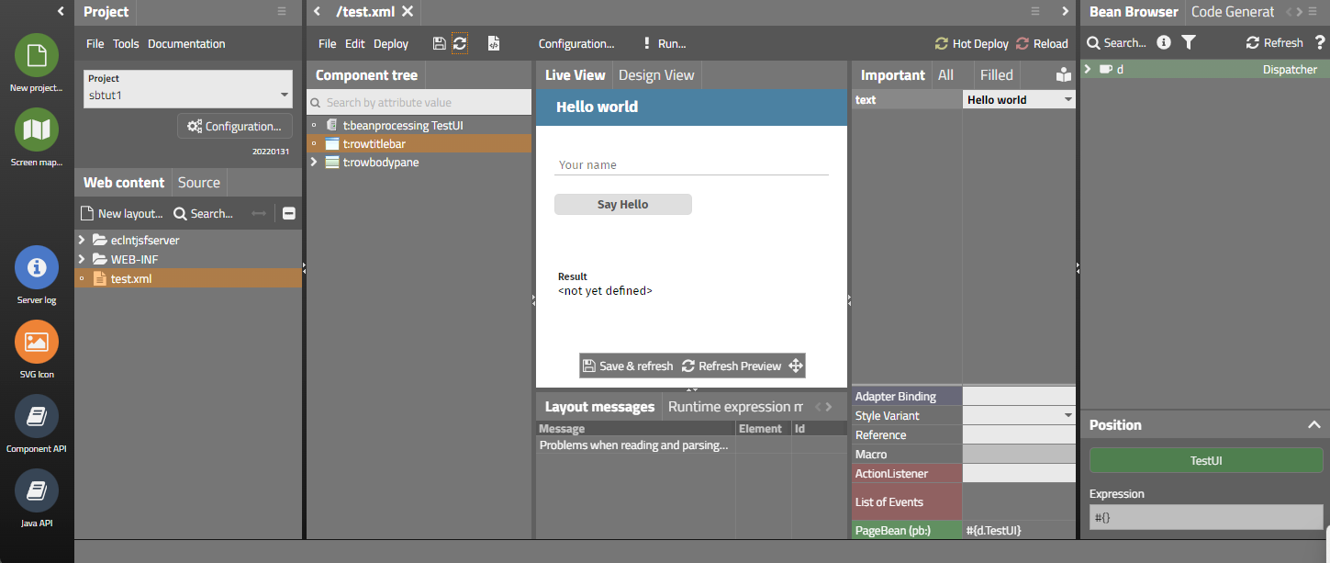
Task: Click the filter funnel icon in Bean Browser
Action: [1189, 42]
